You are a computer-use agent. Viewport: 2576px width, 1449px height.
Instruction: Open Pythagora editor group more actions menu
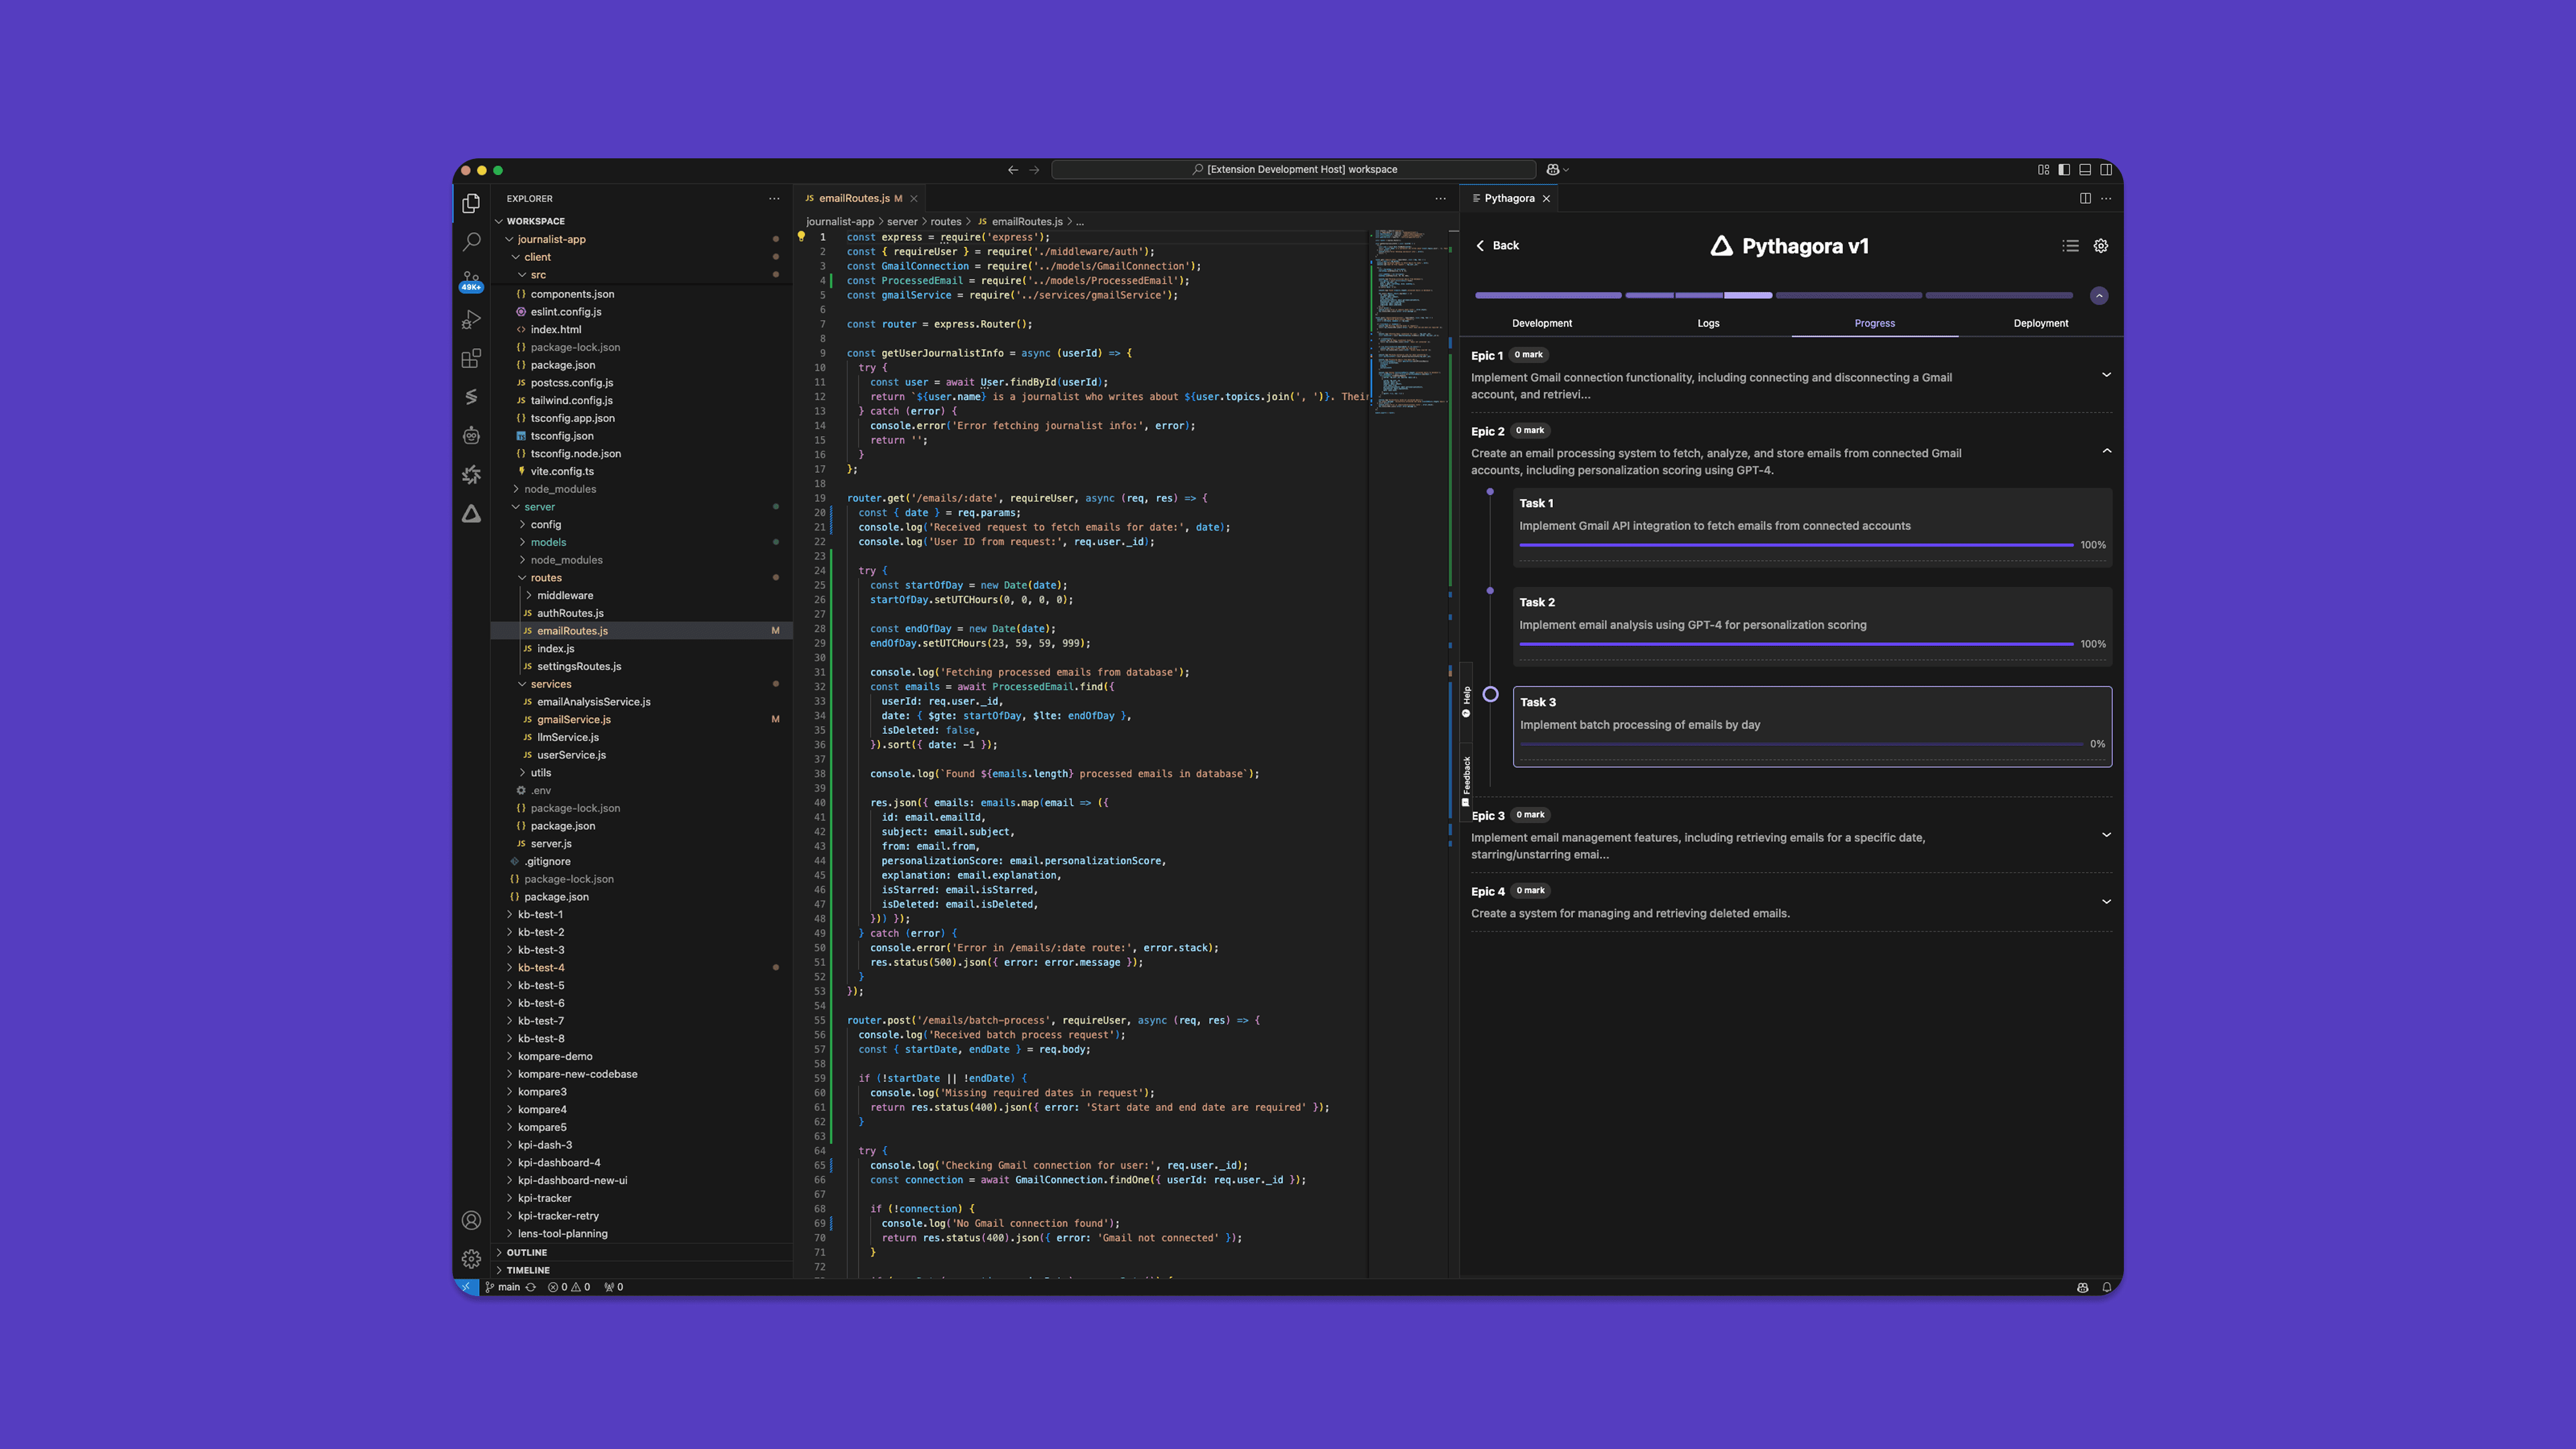pos(2106,198)
